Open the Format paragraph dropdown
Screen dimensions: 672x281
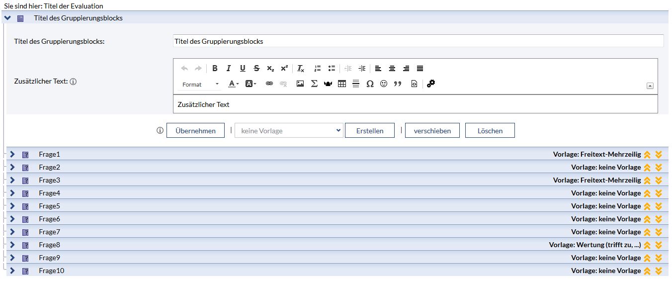(x=200, y=85)
